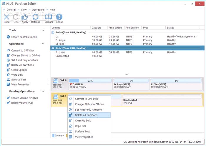Select the D: Apps volume row
Image resolution: width=206 pixels, height=146 pixels.
[x=127, y=40]
